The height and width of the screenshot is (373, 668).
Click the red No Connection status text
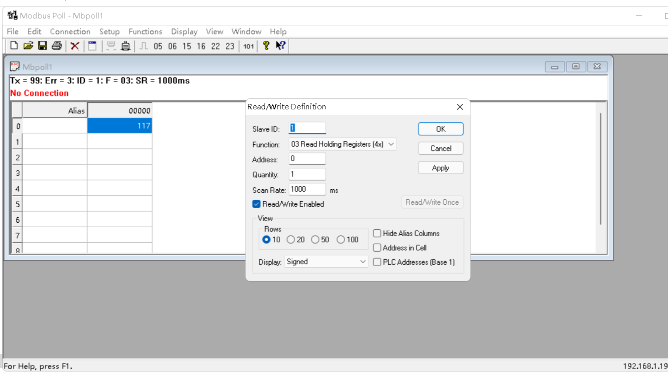39,93
